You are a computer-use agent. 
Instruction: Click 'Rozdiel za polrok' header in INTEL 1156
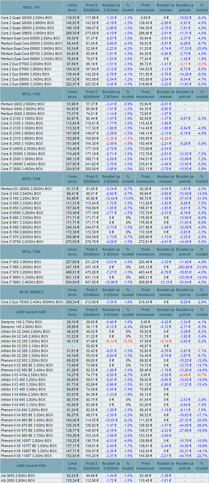point(185,179)
